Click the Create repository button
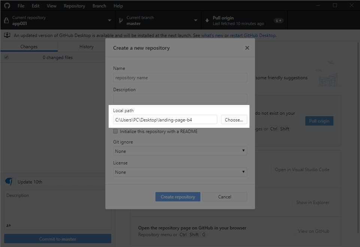Image resolution: width=360 pixels, height=247 pixels. point(178,197)
